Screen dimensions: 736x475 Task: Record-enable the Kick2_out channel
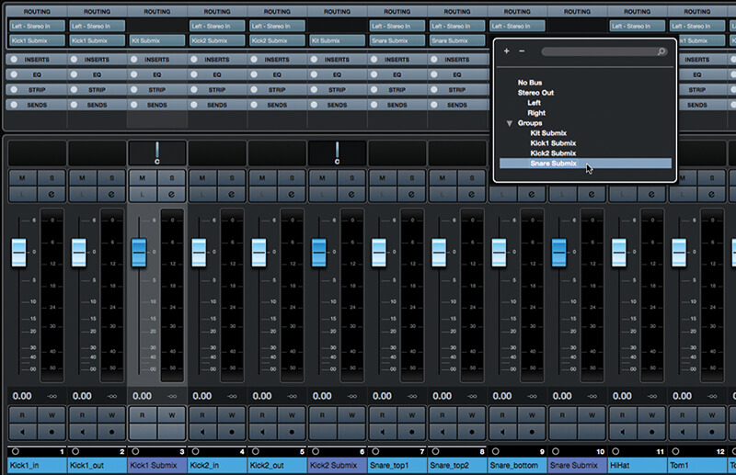point(292,432)
